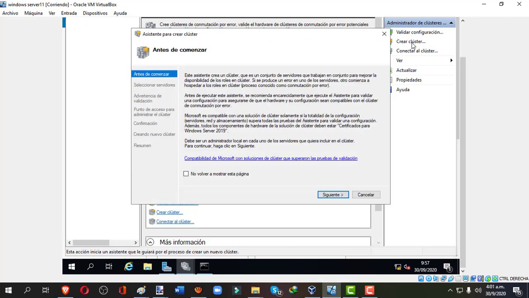Open the Ayuda menu in VirtualBox menu bar

point(120,13)
